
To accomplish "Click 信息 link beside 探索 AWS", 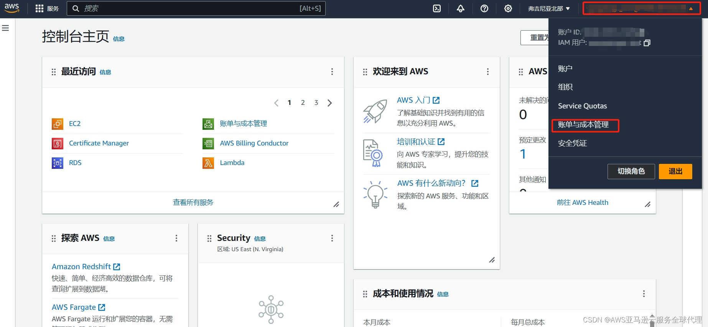I will click(109, 239).
